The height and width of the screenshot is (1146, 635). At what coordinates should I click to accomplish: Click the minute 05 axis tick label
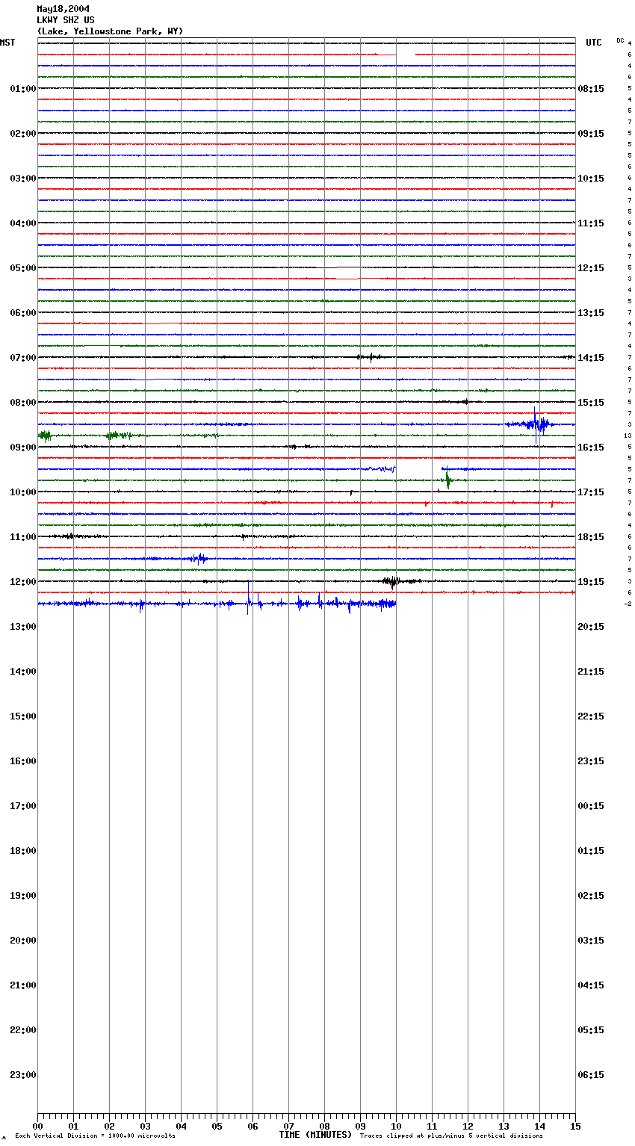click(x=217, y=1126)
